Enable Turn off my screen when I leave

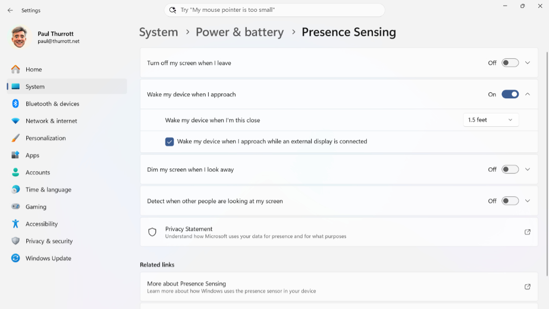[510, 63]
